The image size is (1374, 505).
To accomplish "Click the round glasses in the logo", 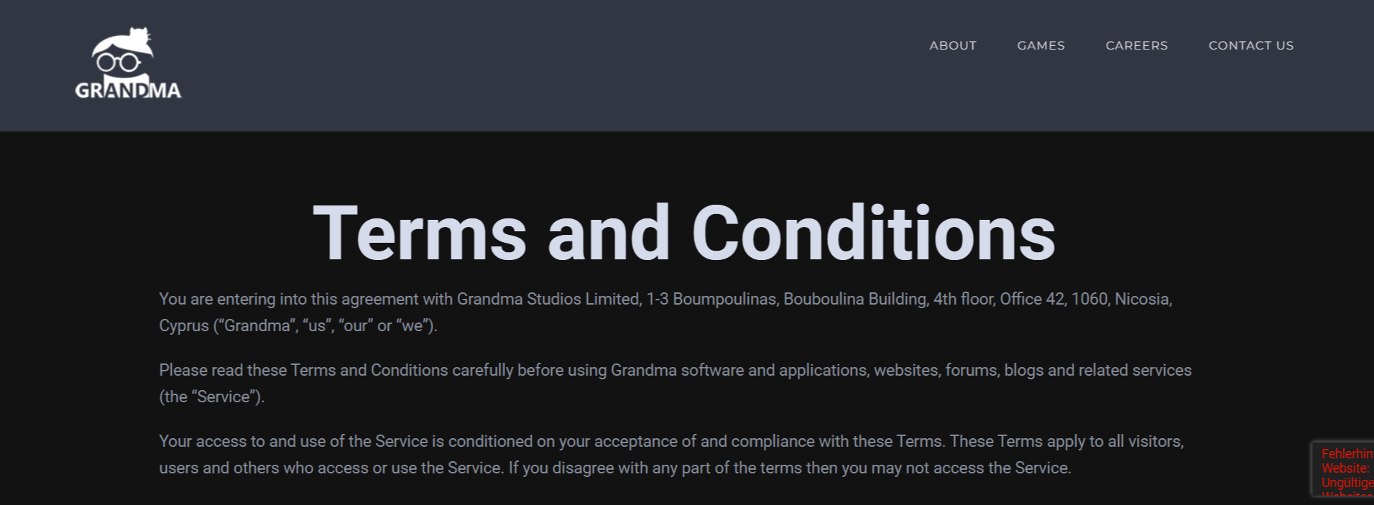I will tap(119, 62).
